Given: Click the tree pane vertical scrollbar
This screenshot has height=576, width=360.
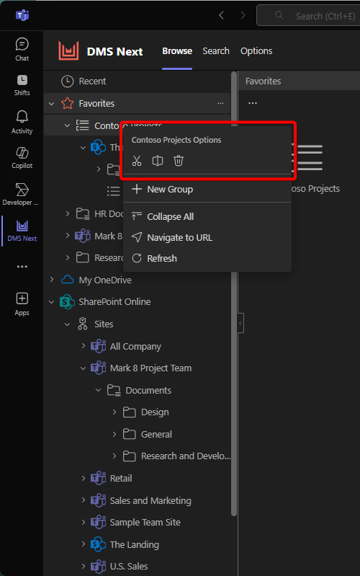Looking at the screenshot, I should pyautogui.click(x=234, y=294).
